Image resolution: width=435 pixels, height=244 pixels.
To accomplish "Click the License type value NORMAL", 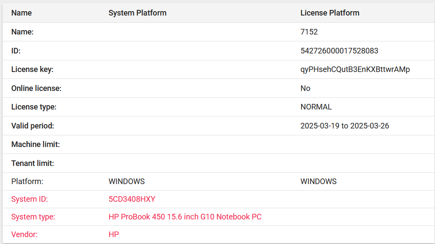I will [316, 107].
